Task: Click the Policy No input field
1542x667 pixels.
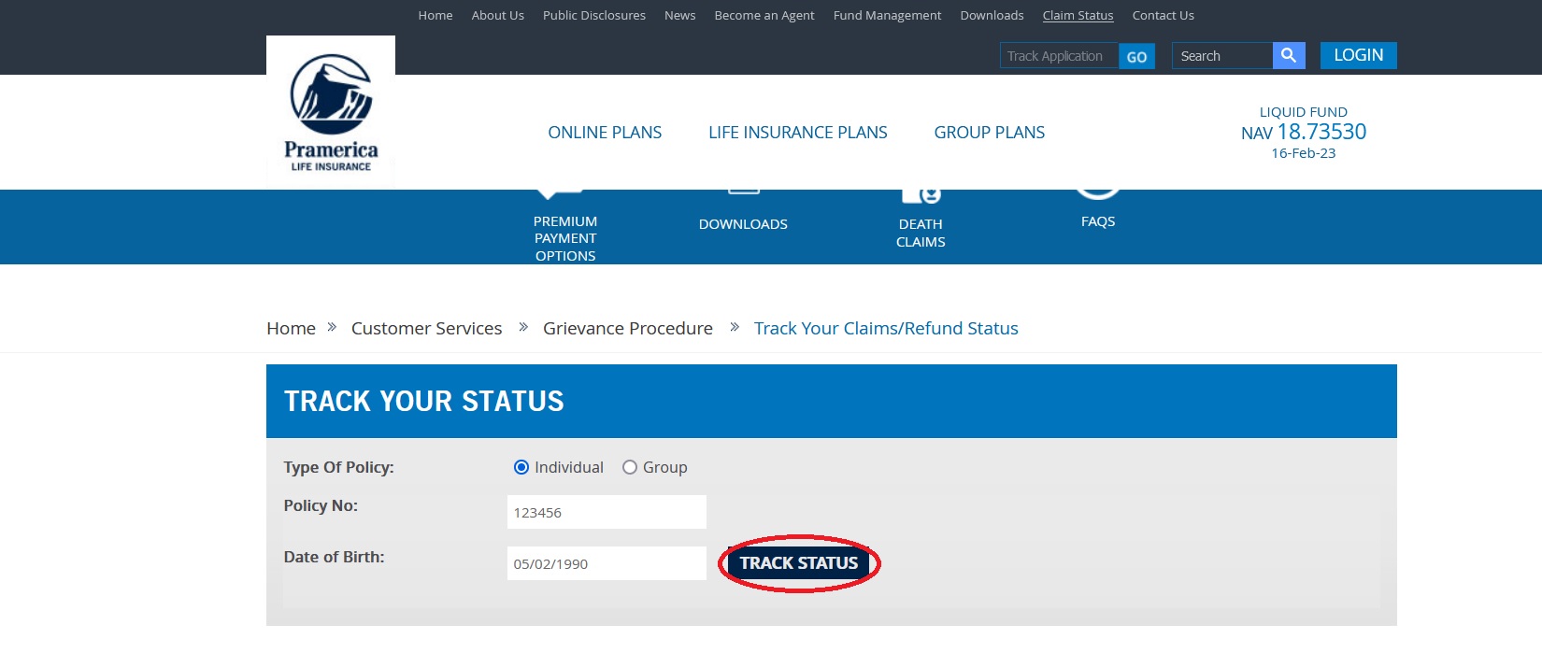Action: (x=606, y=512)
